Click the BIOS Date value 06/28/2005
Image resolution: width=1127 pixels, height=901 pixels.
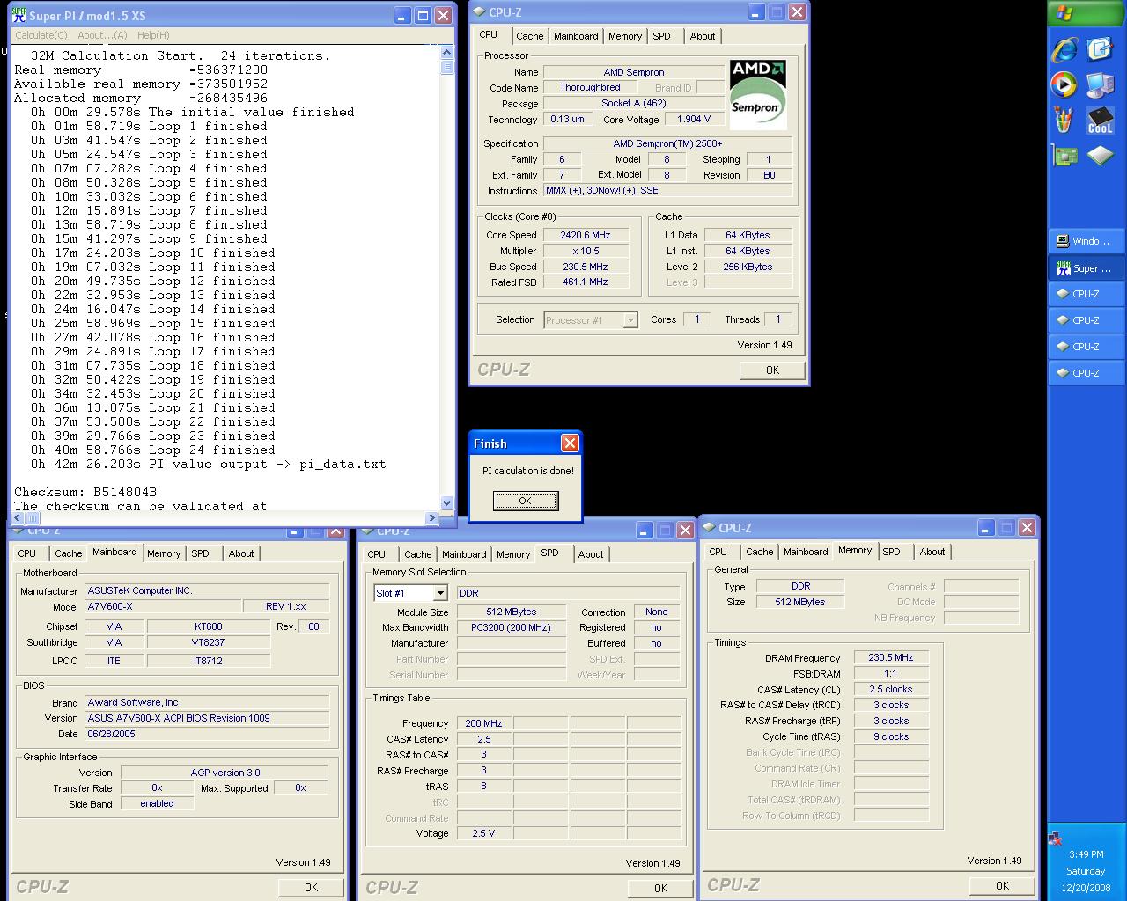(x=207, y=734)
